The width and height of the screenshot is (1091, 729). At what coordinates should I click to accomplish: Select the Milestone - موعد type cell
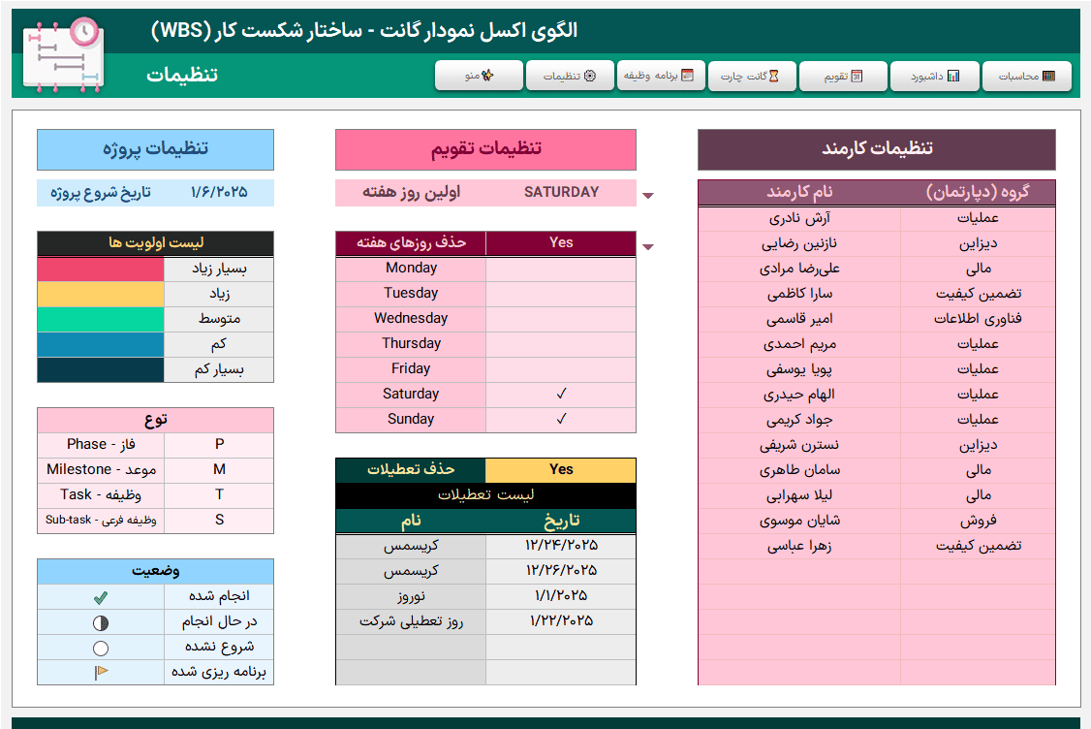(101, 469)
